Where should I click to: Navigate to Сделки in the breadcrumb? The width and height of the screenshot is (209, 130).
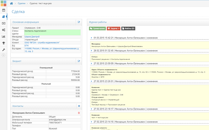tap(22, 3)
